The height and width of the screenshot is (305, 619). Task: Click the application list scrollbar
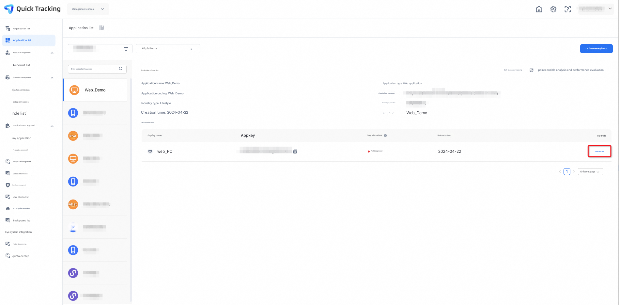tap(131, 190)
